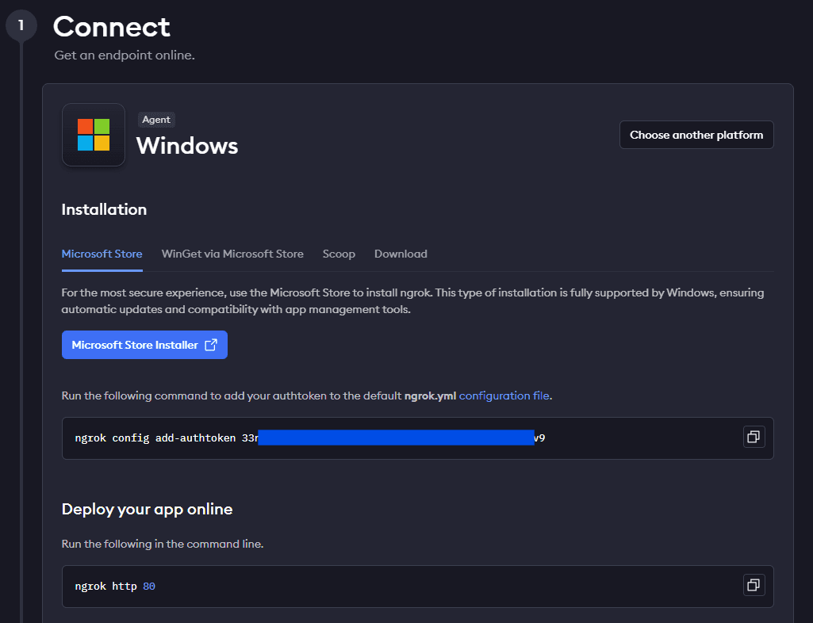Viewport: 813px width, 623px height.
Task: Click the Installation section heading
Action: (x=104, y=209)
